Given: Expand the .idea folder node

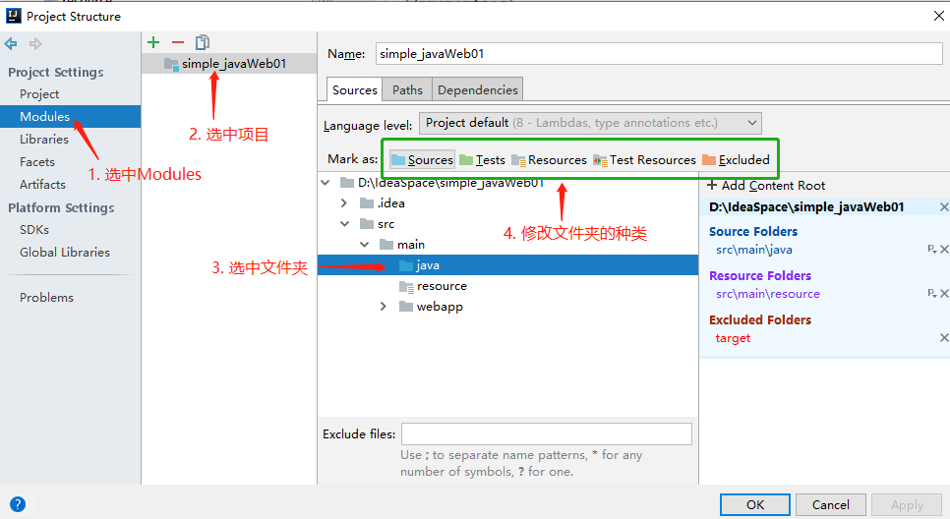Looking at the screenshot, I should [344, 202].
